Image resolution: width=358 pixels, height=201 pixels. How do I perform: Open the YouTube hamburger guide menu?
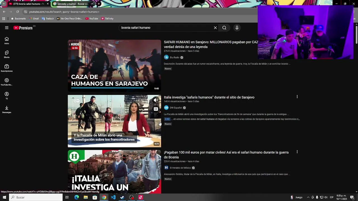coord(7,28)
